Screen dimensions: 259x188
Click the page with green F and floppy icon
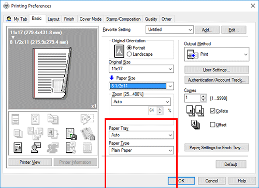point(71,134)
